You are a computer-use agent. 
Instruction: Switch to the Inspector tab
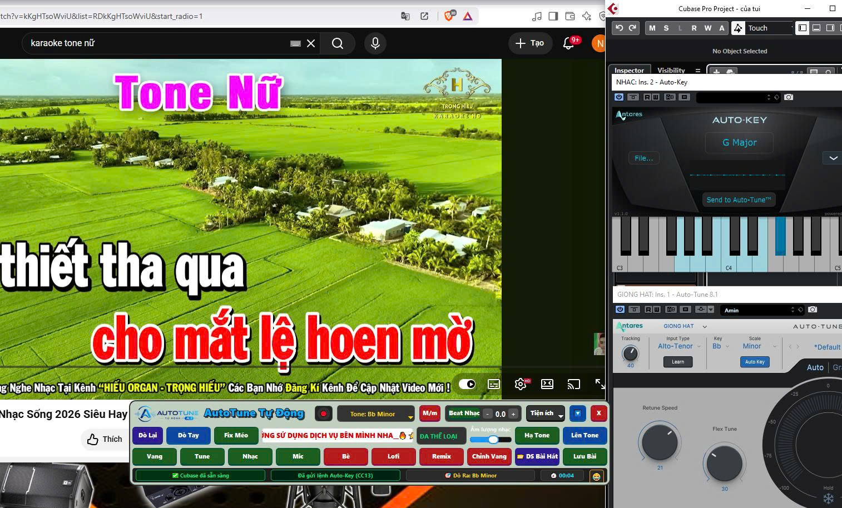pos(629,71)
